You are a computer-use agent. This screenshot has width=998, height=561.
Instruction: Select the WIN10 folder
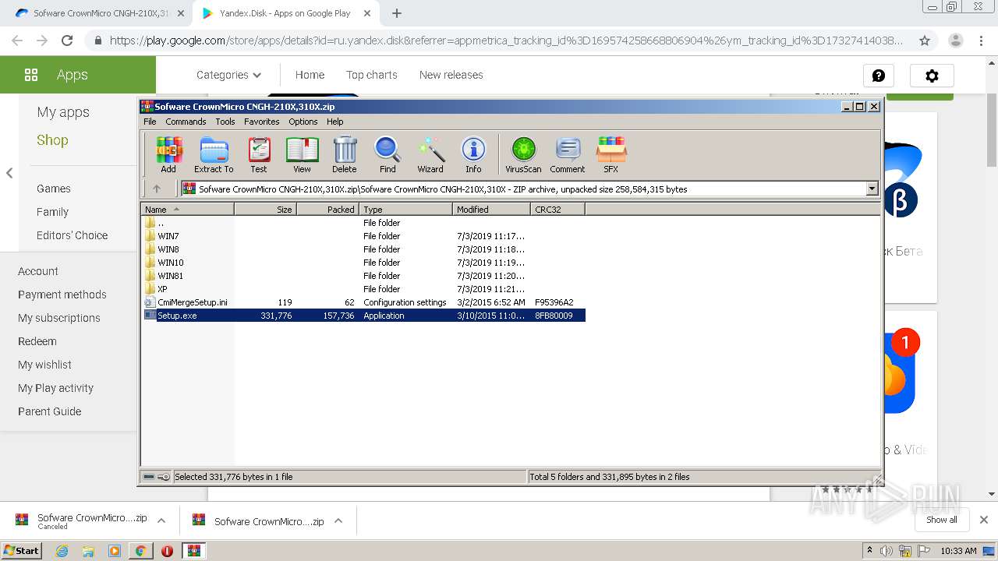click(x=363, y=263)
